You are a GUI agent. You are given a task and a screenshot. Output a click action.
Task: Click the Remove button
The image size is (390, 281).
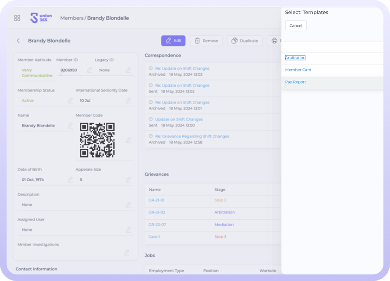coord(206,41)
